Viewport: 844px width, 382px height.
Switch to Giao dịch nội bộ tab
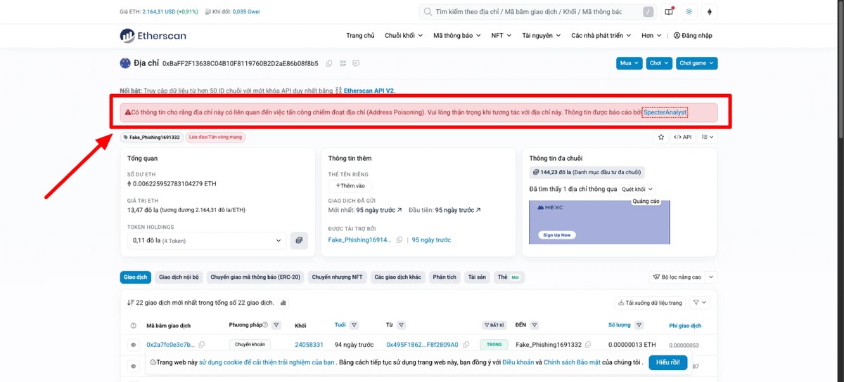click(179, 277)
